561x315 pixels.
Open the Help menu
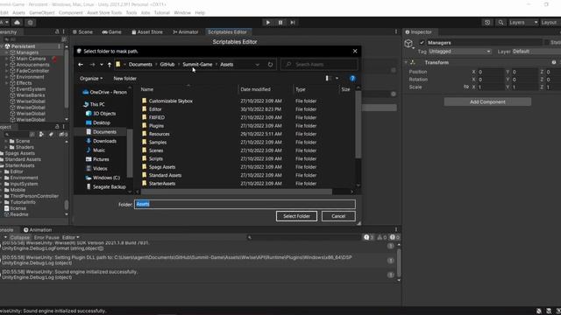(200, 13)
